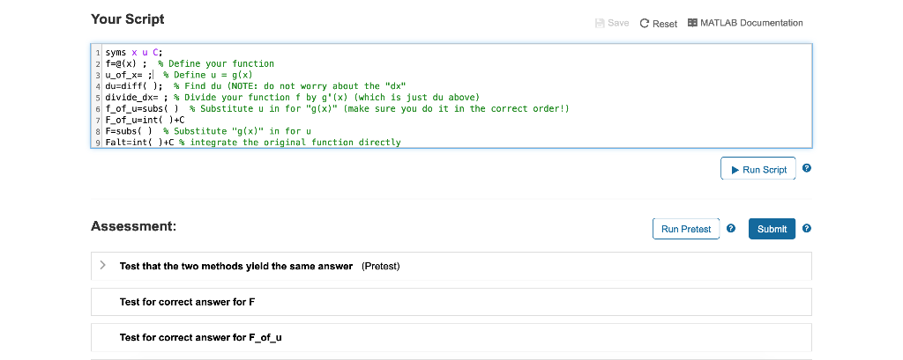This screenshot has width=903, height=360.
Task: Click line 8 'F=subs( )'
Action: [129, 131]
